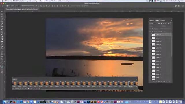Open Photoshop from the Dock
Screen dimensions: 185x104
click(88, 102)
